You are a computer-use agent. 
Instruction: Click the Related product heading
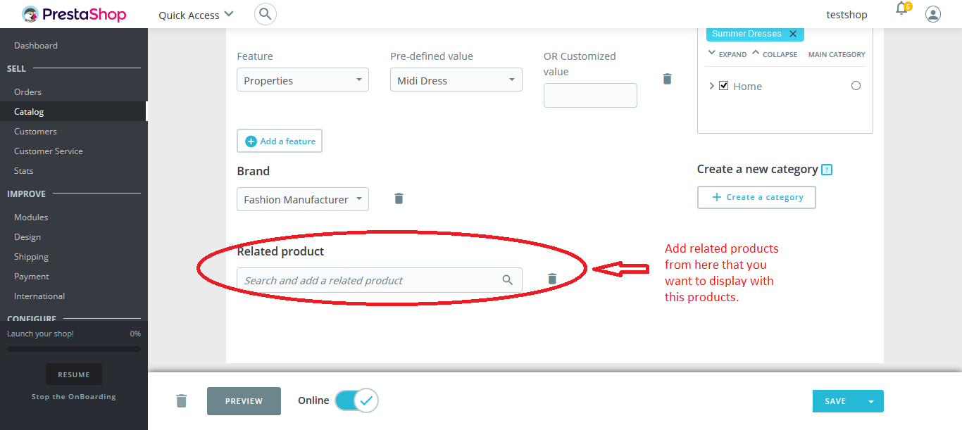coord(280,251)
